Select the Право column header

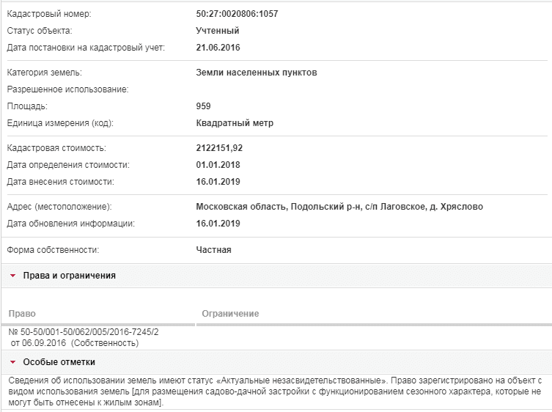click(x=22, y=314)
